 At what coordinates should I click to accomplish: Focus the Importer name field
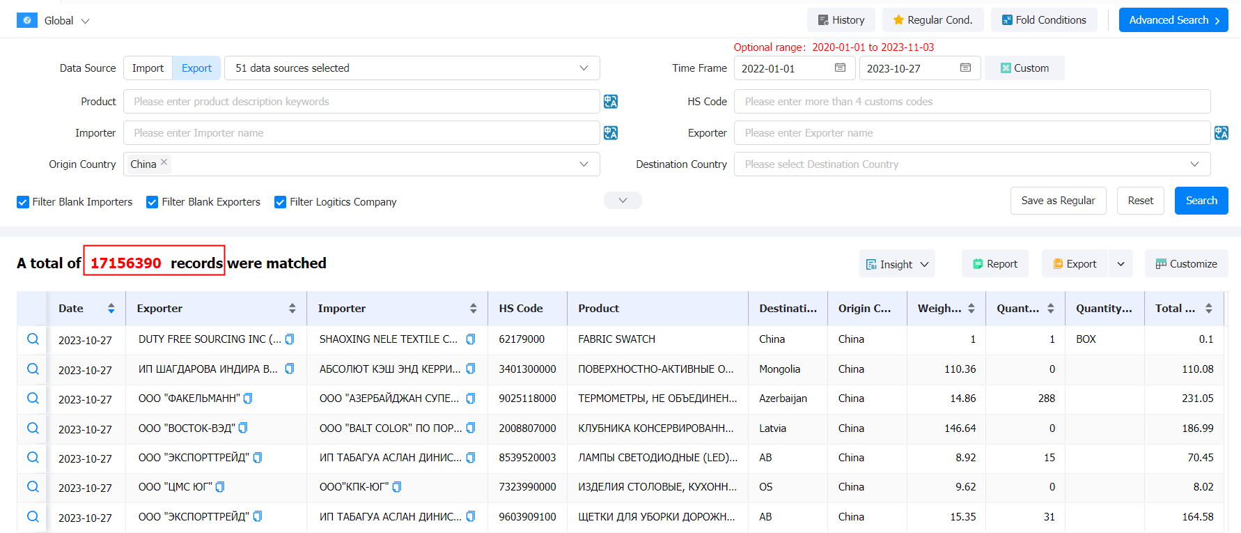[x=361, y=133]
